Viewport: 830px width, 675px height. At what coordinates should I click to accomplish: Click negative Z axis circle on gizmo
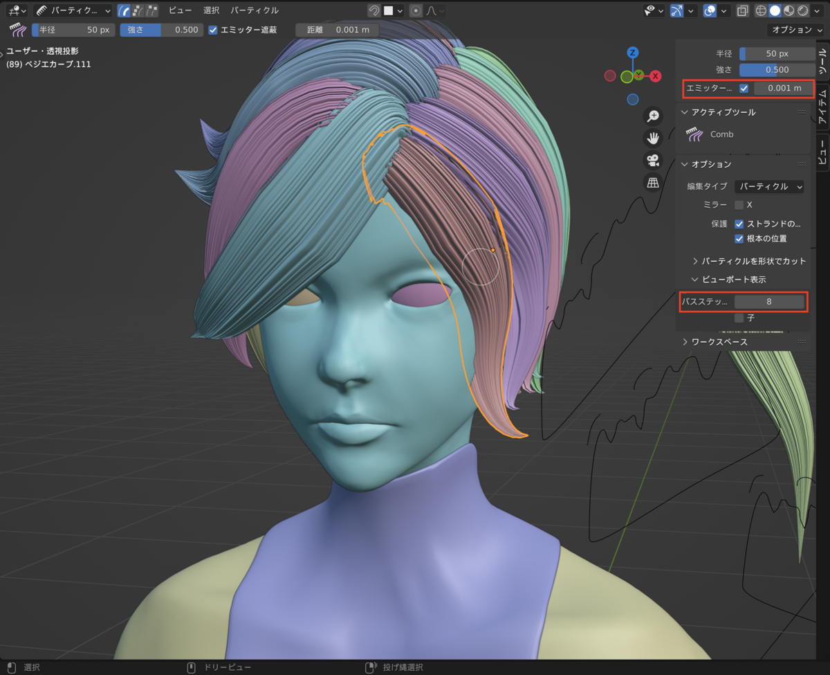coord(632,100)
